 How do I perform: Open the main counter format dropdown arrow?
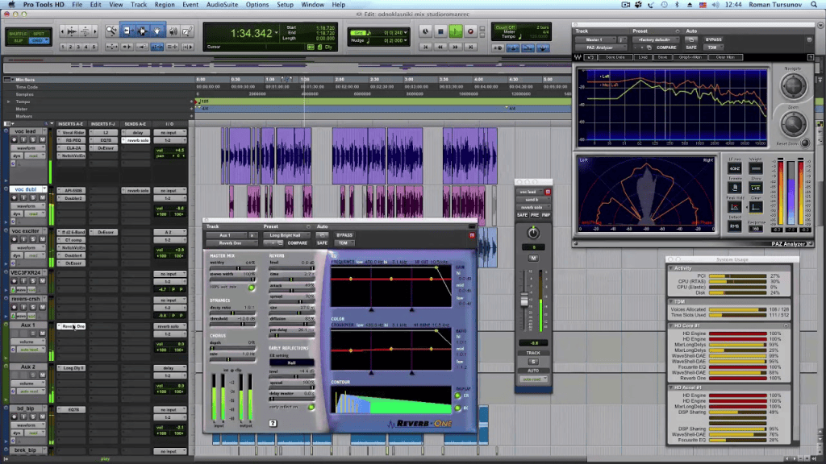(277, 32)
